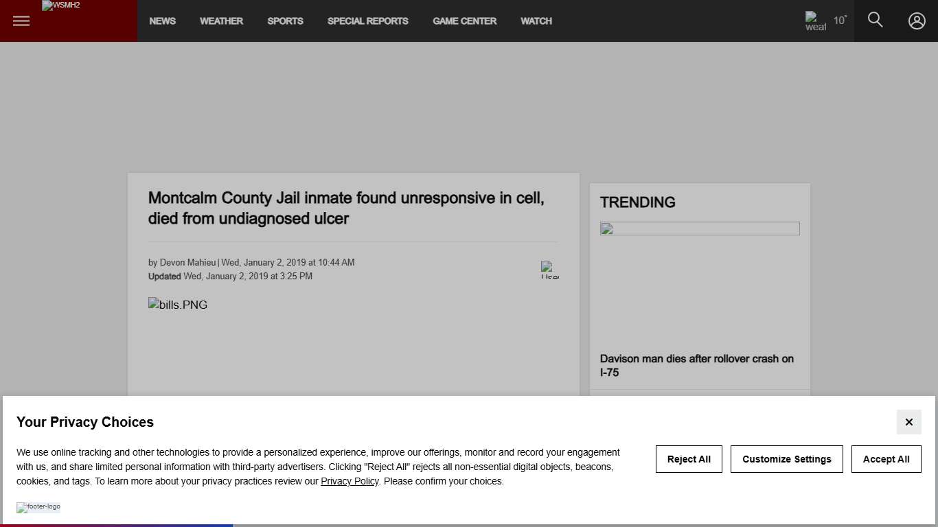Click the WSMH station logo

(61, 6)
